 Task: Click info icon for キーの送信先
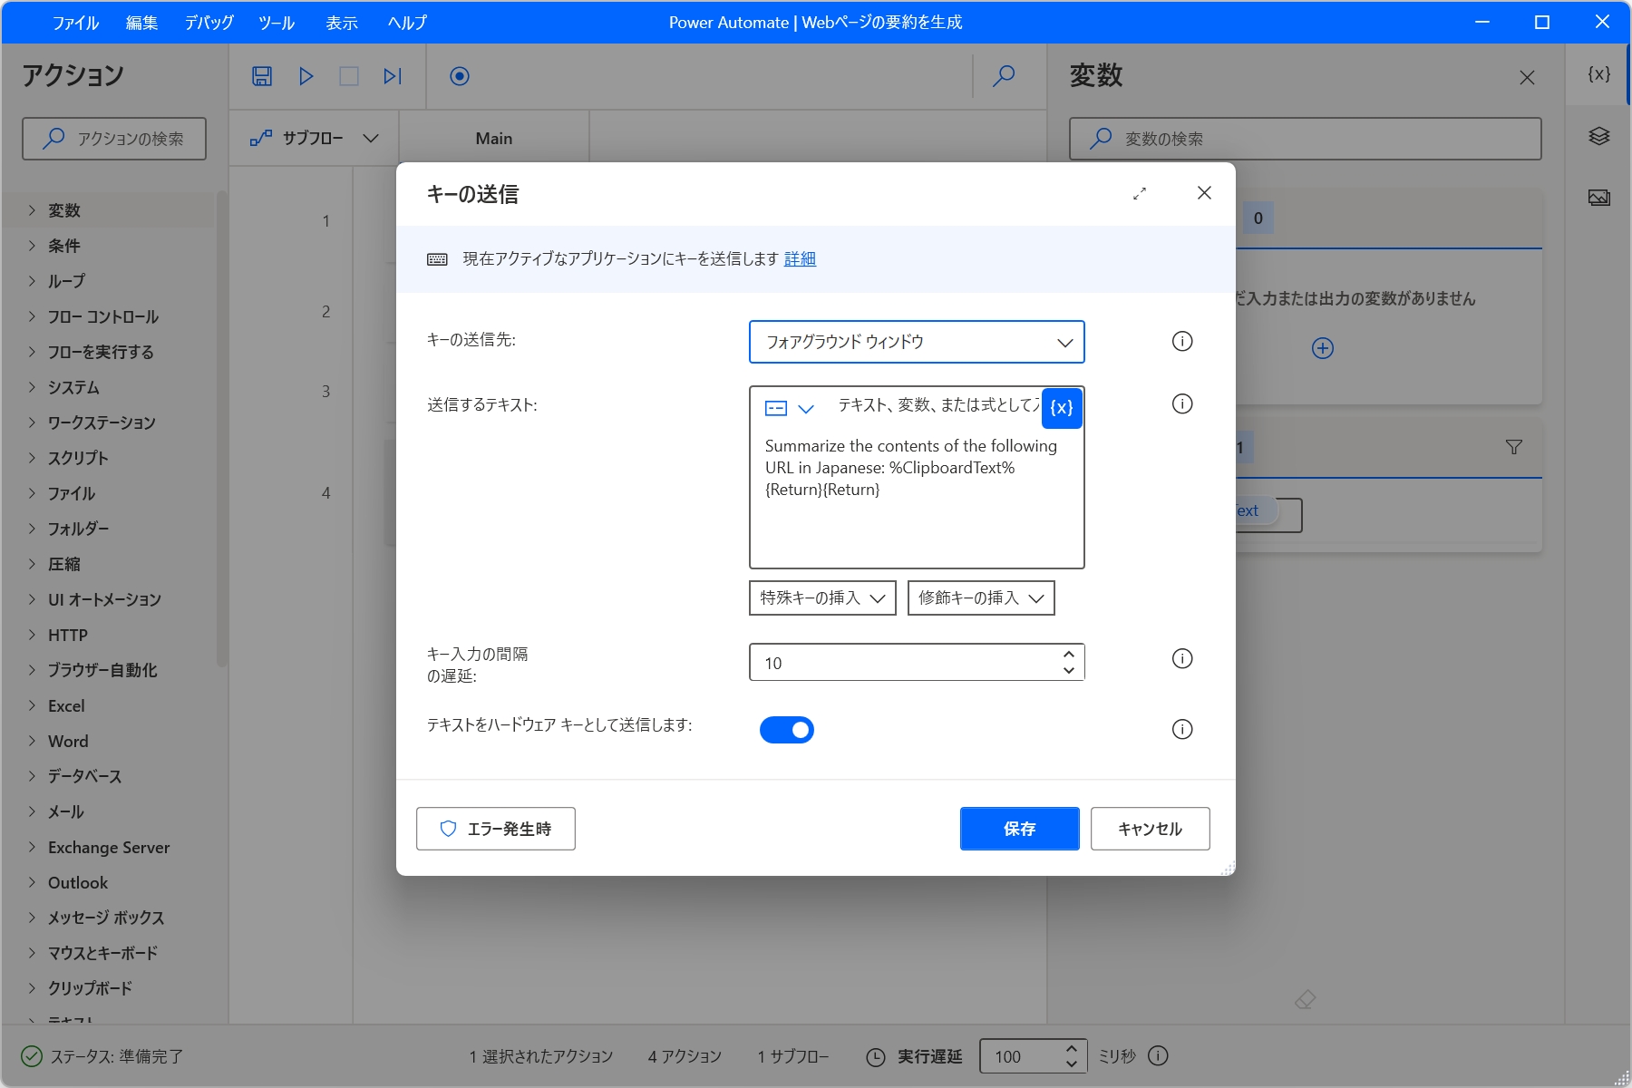[x=1182, y=341]
